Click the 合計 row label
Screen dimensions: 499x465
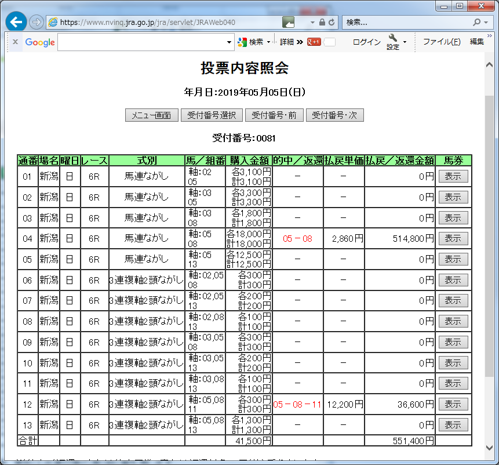click(28, 441)
